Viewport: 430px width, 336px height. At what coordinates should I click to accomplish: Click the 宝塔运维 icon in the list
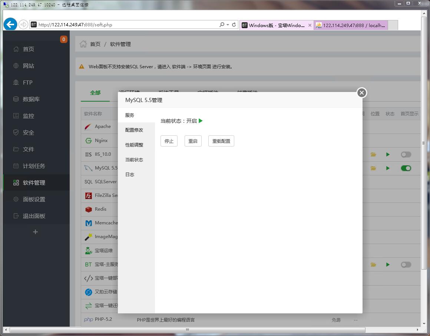pos(88,250)
